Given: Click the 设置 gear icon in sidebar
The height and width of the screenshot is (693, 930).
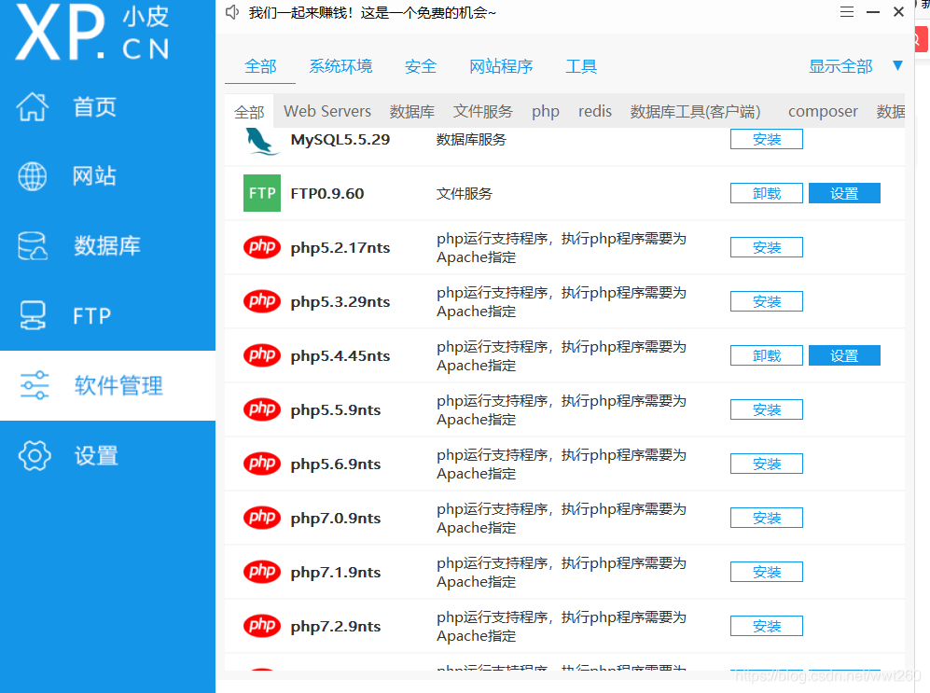Looking at the screenshot, I should click(x=35, y=455).
